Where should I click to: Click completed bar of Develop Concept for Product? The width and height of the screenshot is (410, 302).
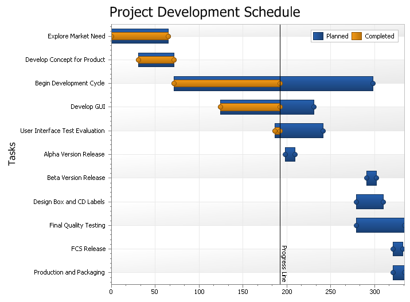(156, 60)
